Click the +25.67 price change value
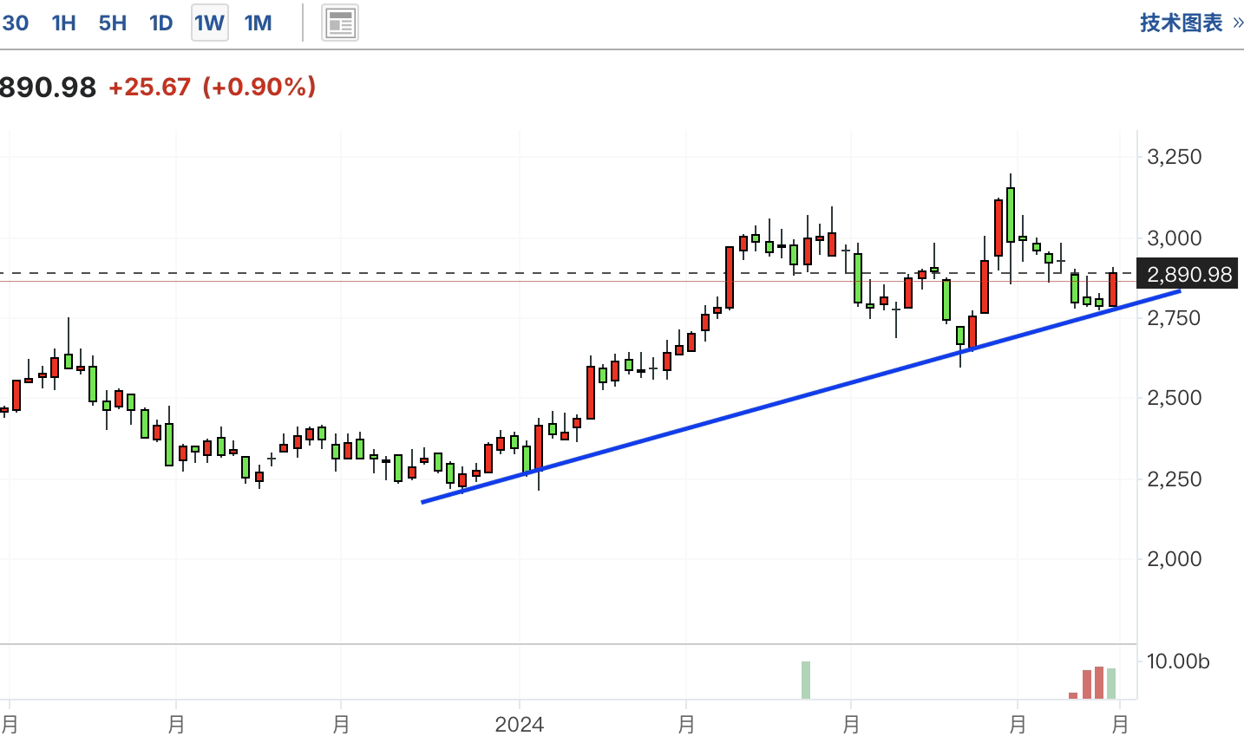1244x749 pixels. (x=149, y=87)
